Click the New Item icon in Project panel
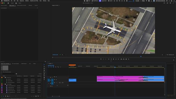Screen dimensions: 176x99 (x=38, y=96)
